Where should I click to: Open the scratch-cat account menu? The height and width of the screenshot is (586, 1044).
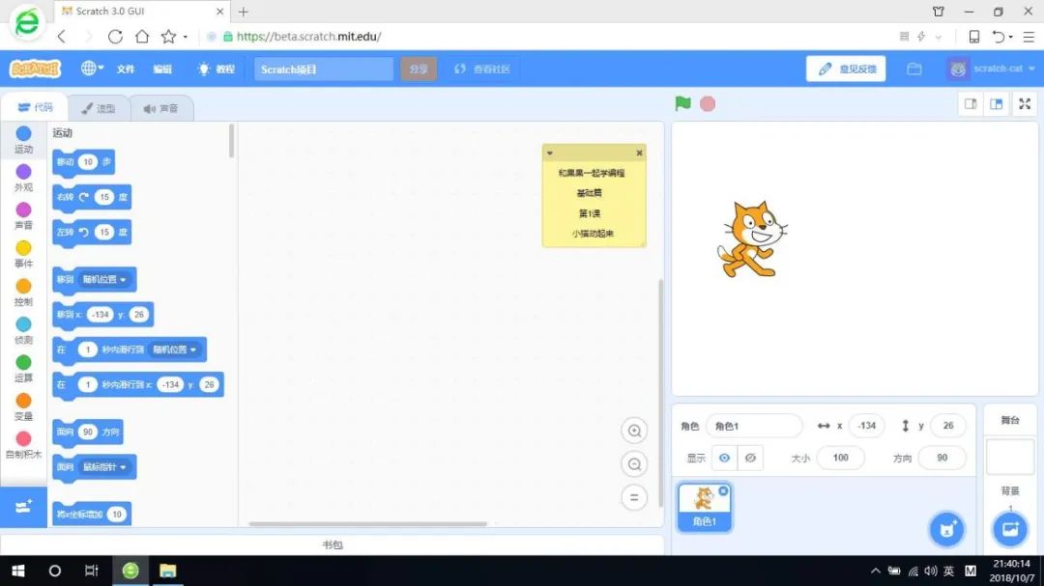pyautogui.click(x=992, y=69)
